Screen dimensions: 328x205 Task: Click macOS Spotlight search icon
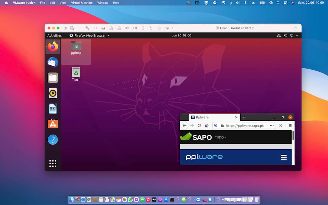278,3
